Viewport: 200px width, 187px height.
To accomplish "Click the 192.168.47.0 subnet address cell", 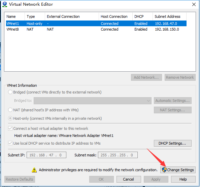I will (x=166, y=24).
